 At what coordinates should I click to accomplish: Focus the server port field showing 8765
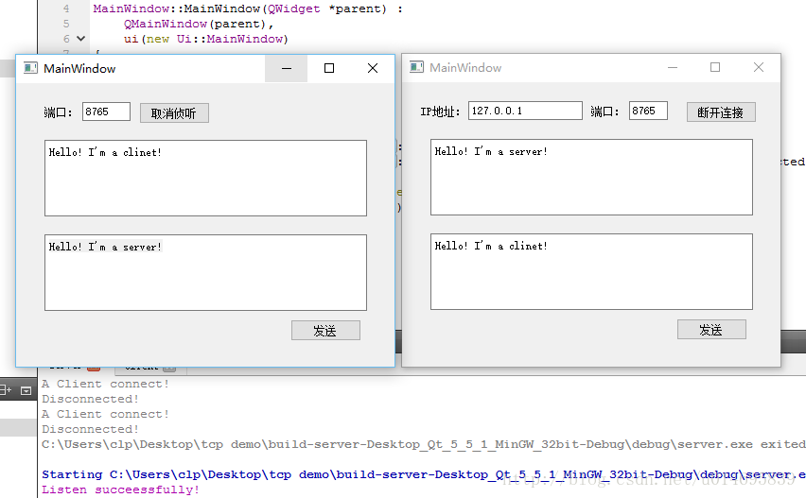tap(106, 112)
